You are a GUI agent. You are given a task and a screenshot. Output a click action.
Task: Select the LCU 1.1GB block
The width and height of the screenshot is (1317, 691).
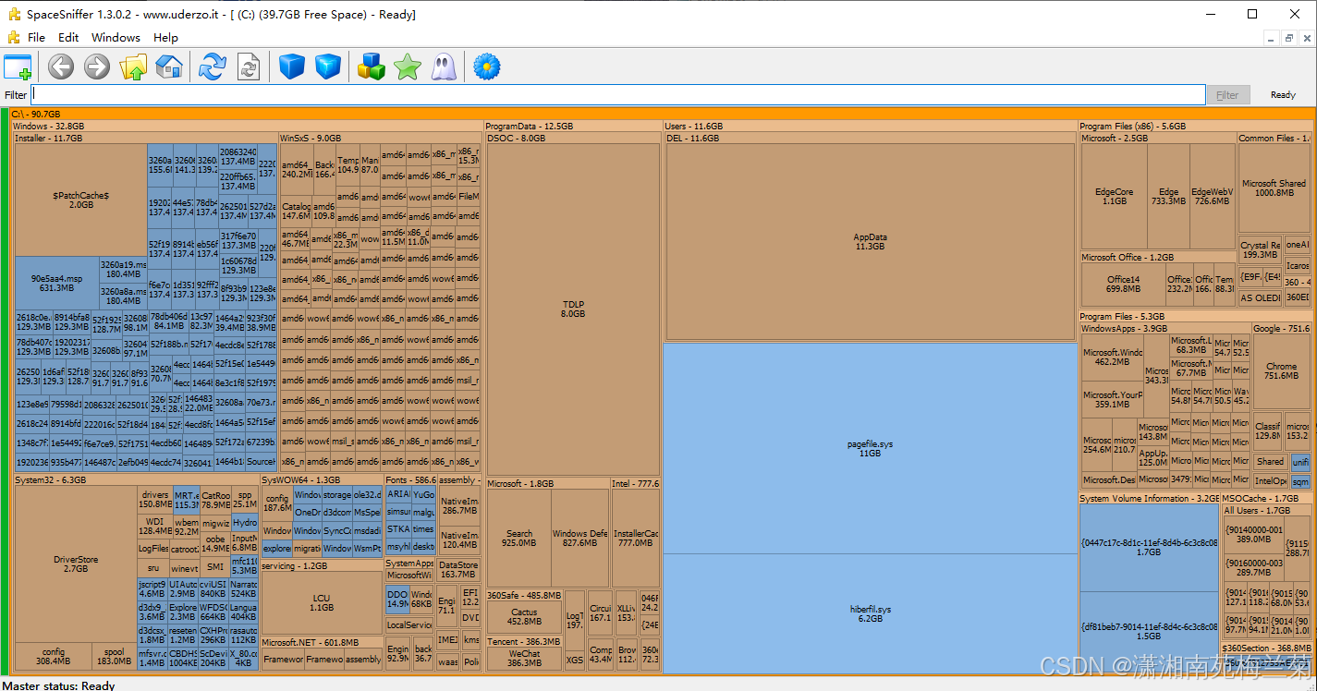point(321,603)
